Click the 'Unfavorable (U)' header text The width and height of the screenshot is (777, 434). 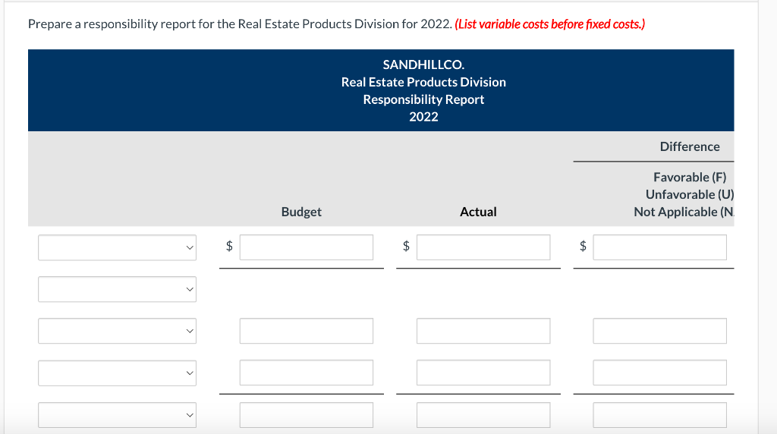click(x=690, y=195)
